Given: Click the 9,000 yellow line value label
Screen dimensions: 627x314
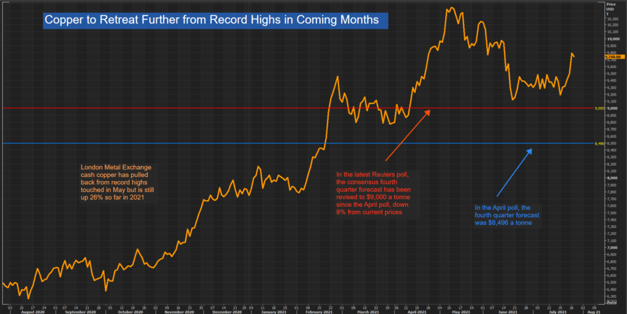Looking at the screenshot, I should (x=599, y=108).
